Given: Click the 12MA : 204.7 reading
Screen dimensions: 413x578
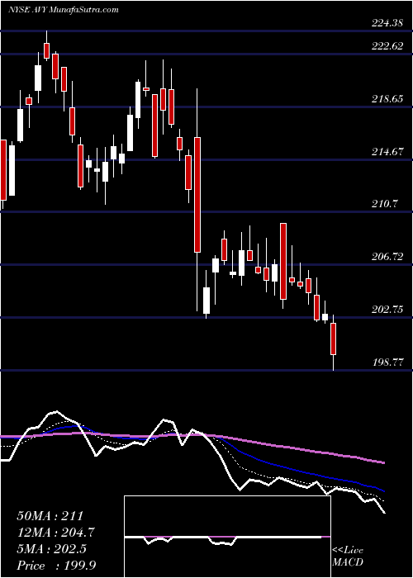Looking at the screenshot, I should point(55,533).
